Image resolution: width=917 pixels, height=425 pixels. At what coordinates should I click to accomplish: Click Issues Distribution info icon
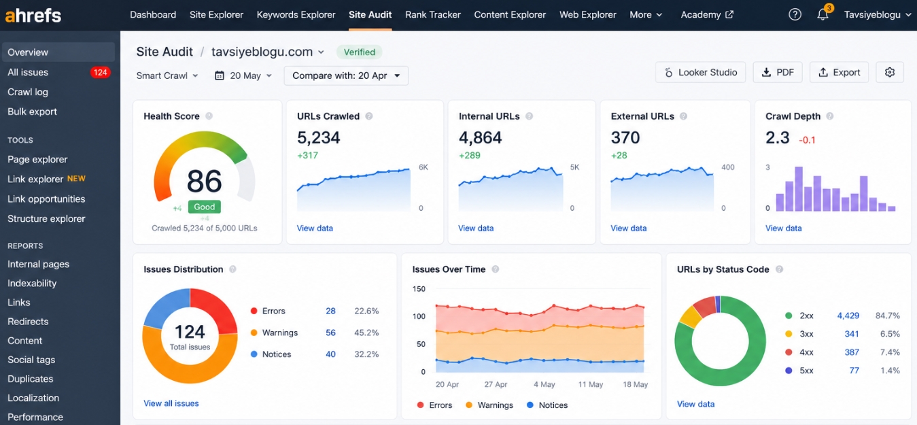[x=232, y=269]
